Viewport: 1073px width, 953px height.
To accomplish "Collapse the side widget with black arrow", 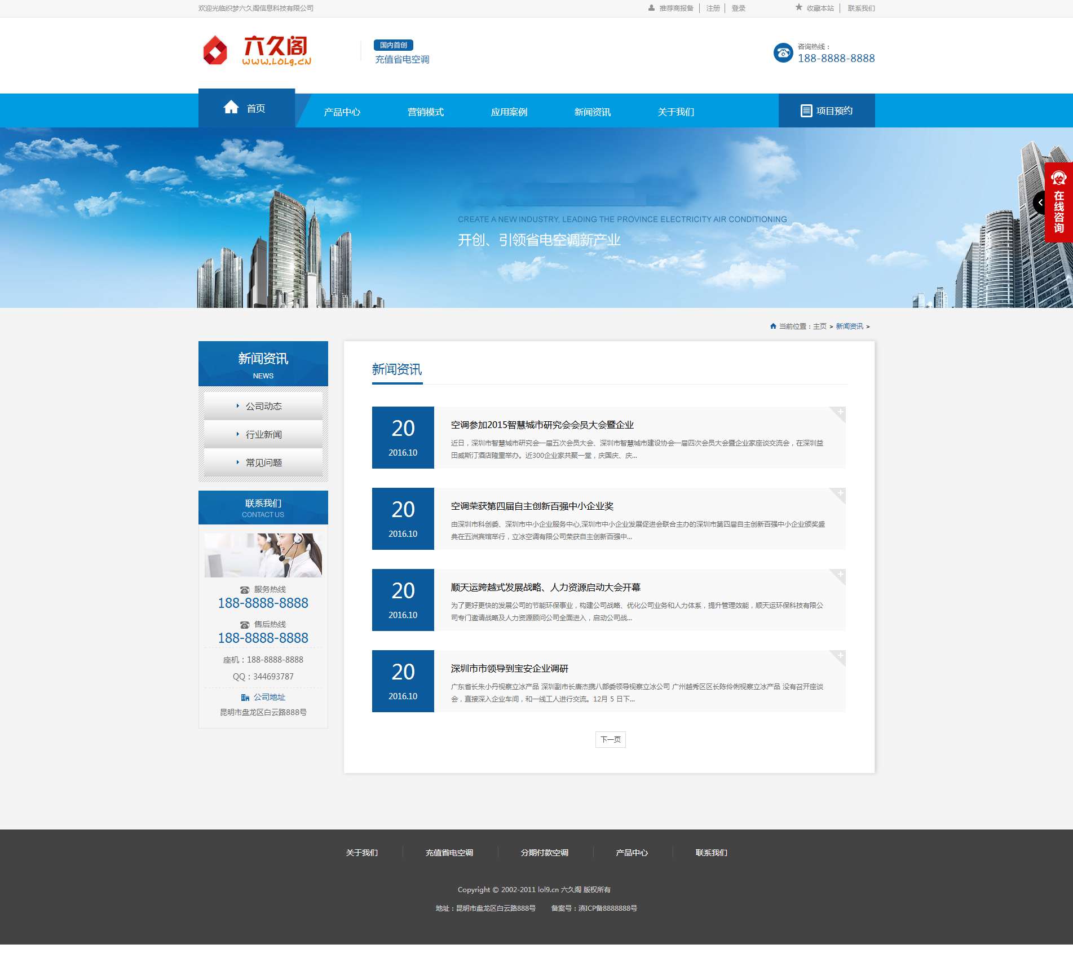I will (x=1039, y=202).
